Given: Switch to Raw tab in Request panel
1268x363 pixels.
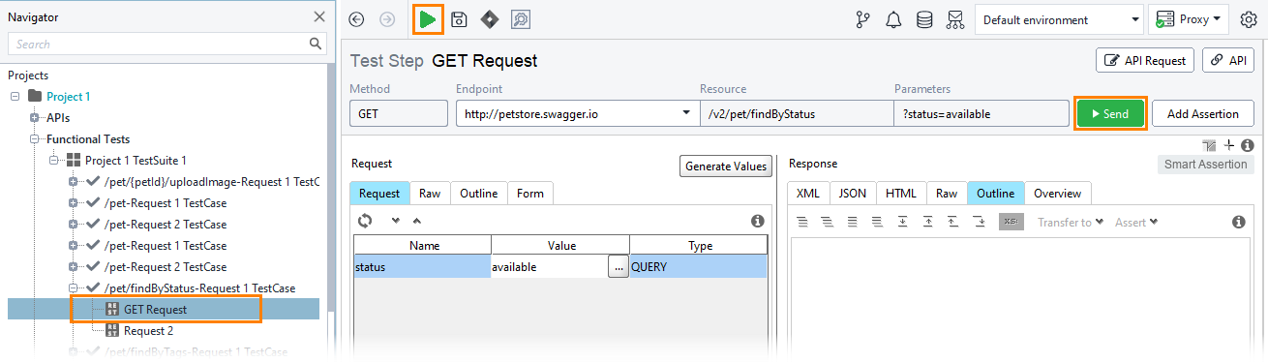Looking at the screenshot, I should coord(430,194).
